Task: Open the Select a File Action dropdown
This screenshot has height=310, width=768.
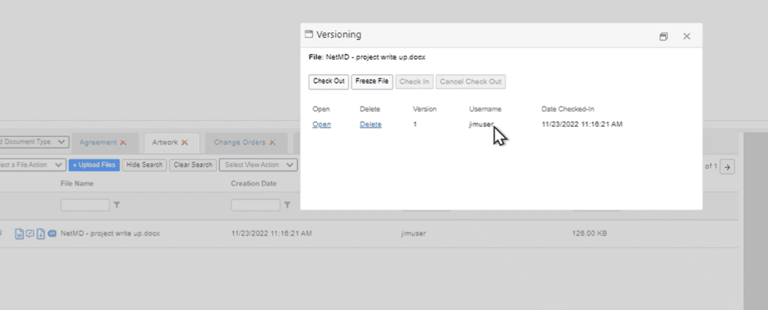Action: (33, 165)
